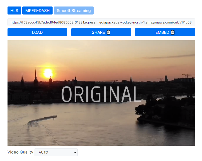Click the tall church spire left of sun
Image resolution: width=202 pixels, height=161 pixels.
tap(36, 75)
